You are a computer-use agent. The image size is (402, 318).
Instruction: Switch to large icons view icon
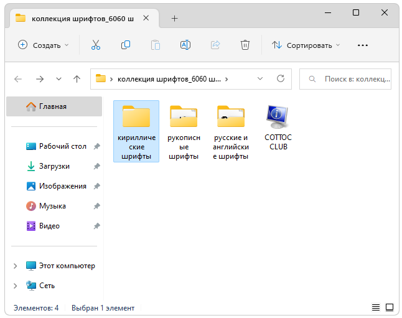point(390,307)
